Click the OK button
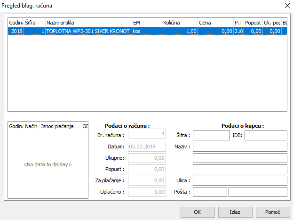Screen dimensions: 293x220 (x=198, y=212)
